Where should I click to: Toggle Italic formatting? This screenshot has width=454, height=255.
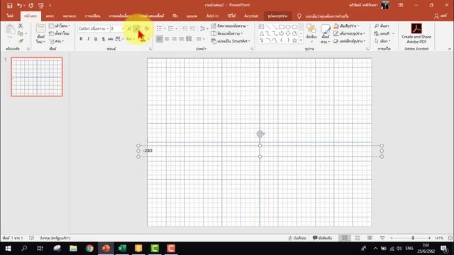coord(88,39)
